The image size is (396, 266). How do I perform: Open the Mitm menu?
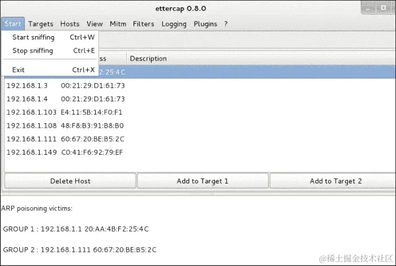[118, 24]
